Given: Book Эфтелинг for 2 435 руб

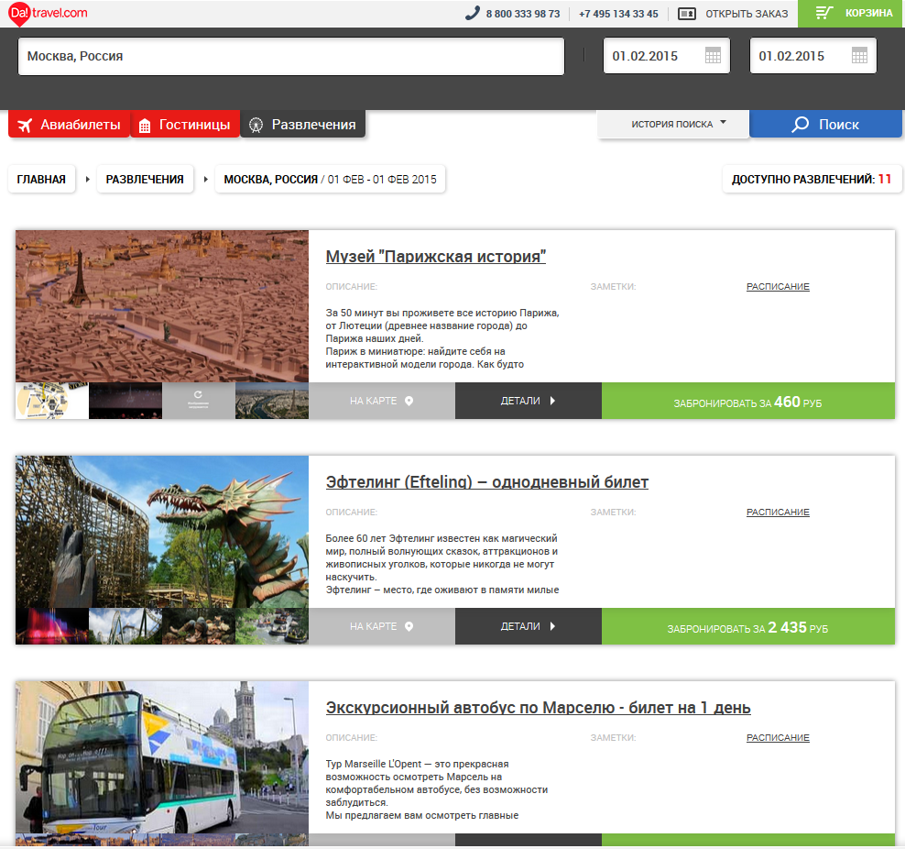Looking at the screenshot, I should (748, 626).
